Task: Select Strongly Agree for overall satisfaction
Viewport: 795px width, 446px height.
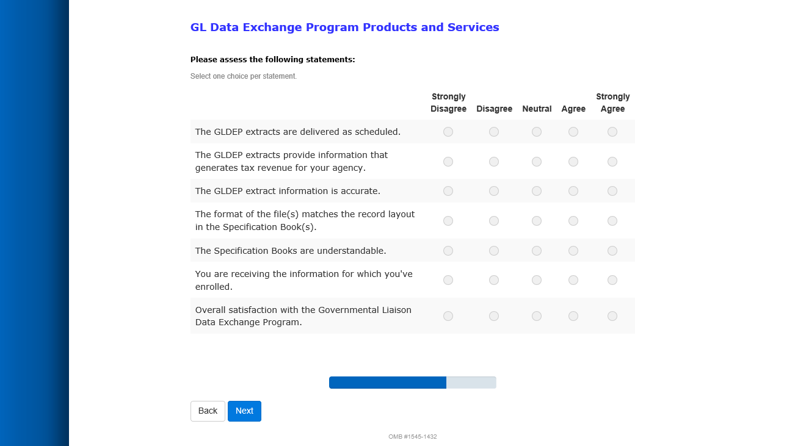Action: point(612,316)
